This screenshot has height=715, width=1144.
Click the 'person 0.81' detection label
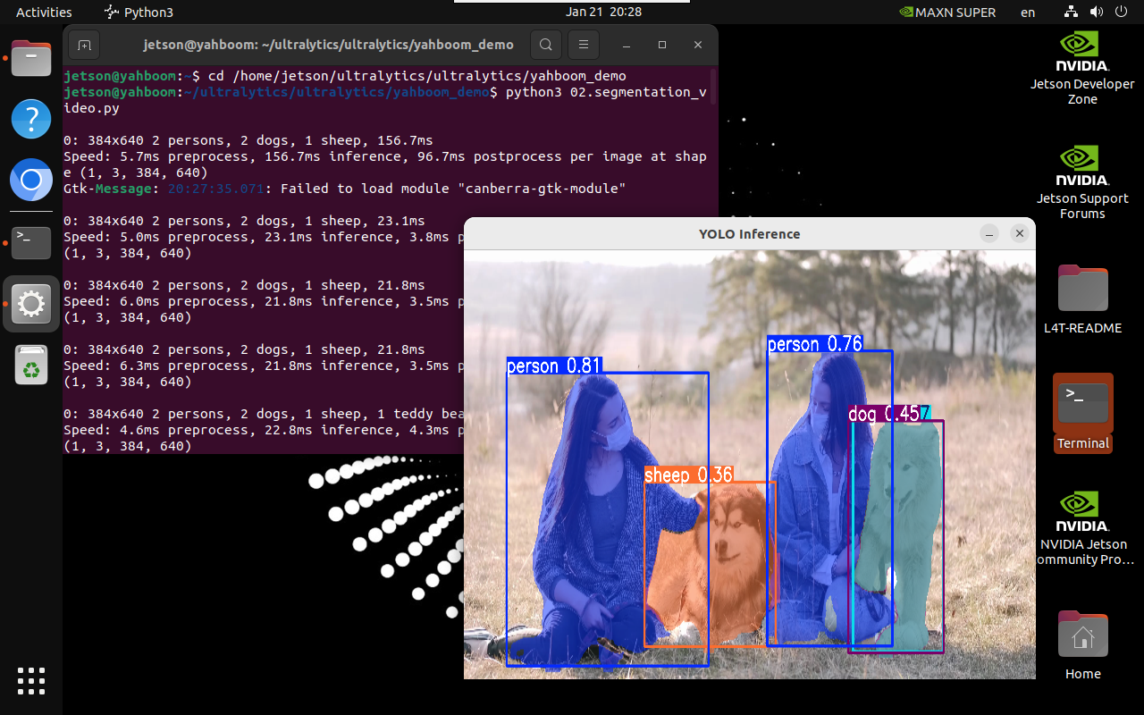pos(554,365)
